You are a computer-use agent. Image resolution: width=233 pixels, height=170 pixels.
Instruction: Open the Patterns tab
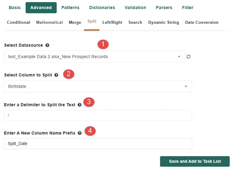point(71,8)
